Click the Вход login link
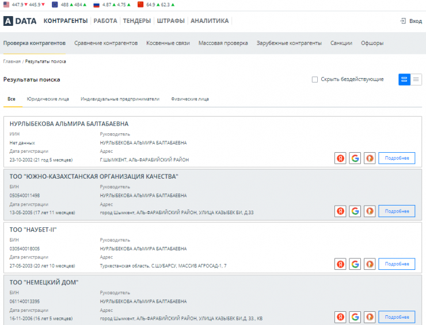The image size is (426, 325). tap(411, 21)
